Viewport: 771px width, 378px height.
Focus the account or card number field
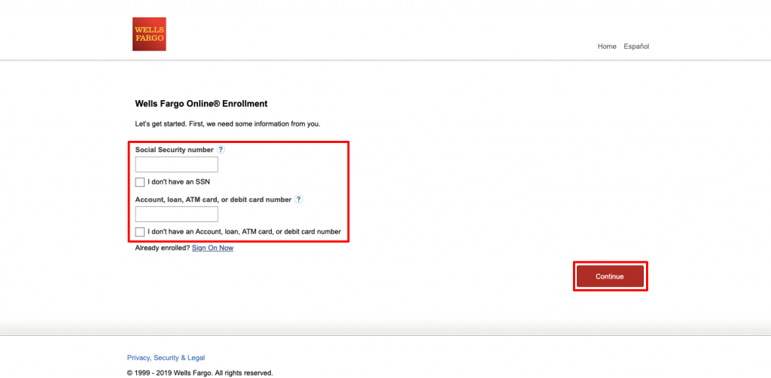[176, 215]
